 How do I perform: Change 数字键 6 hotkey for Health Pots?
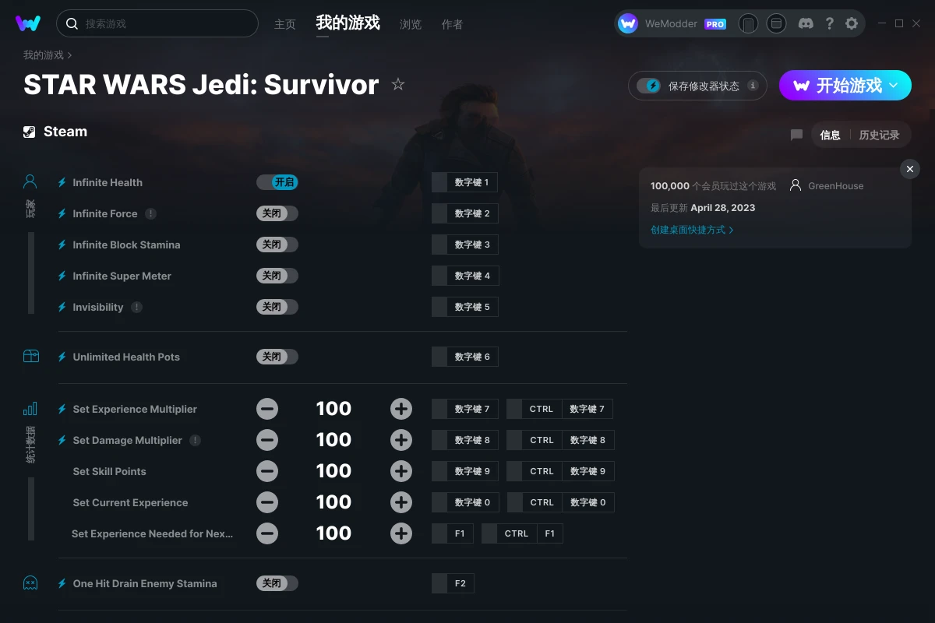pos(464,357)
